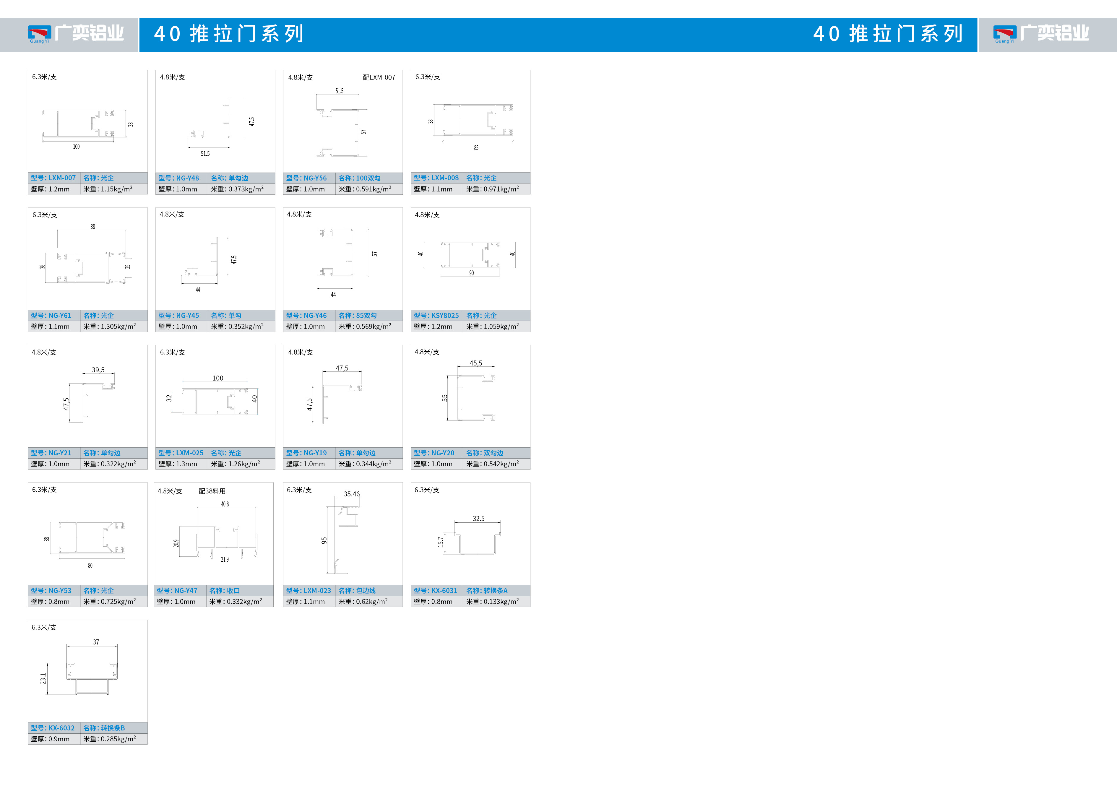Click the '35.46' dimension on LXM-023
The image size is (1117, 791).
coord(352,494)
